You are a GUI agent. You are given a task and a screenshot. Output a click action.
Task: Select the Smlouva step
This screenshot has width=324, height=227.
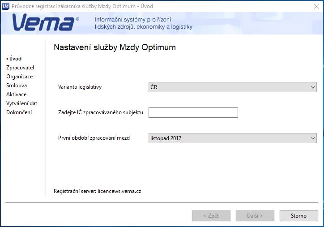17,86
